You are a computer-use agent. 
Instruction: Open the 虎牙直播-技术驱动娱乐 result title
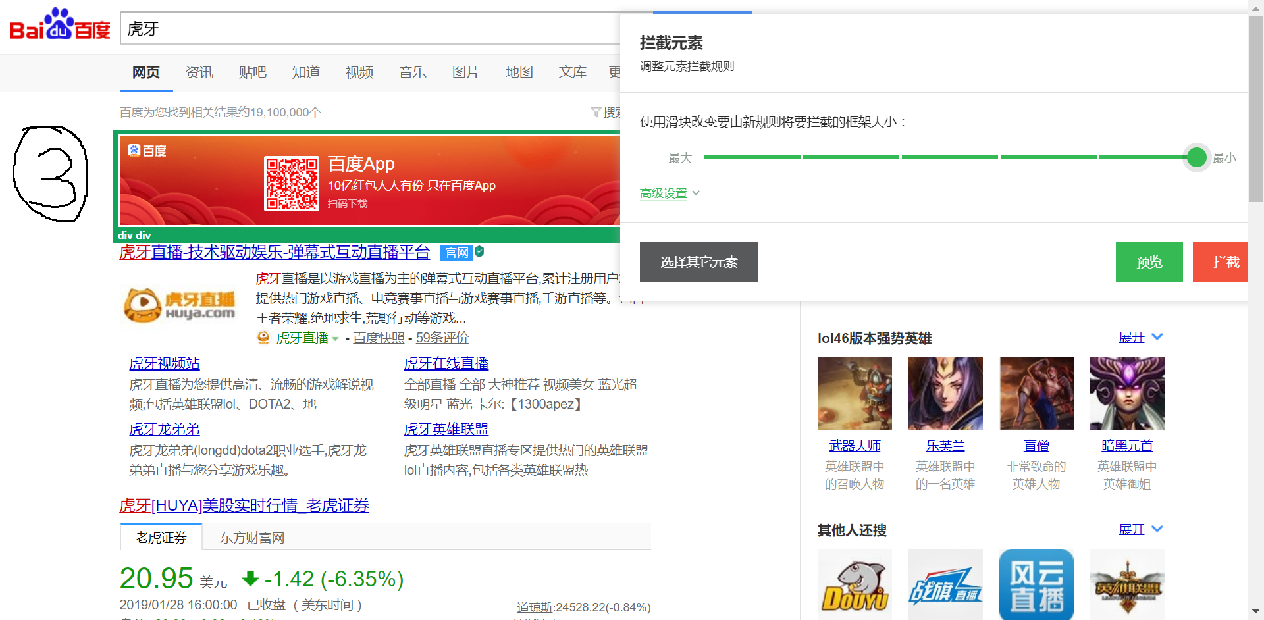pos(275,252)
